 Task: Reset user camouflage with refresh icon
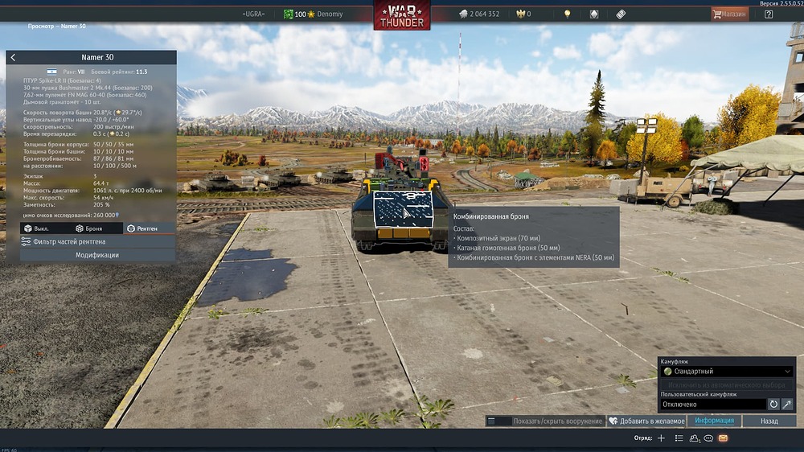(x=773, y=405)
